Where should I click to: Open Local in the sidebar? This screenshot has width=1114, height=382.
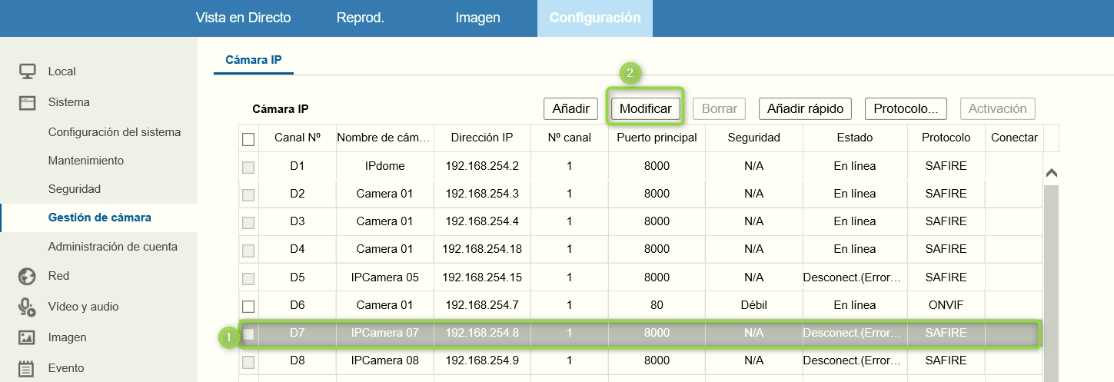pyautogui.click(x=62, y=71)
